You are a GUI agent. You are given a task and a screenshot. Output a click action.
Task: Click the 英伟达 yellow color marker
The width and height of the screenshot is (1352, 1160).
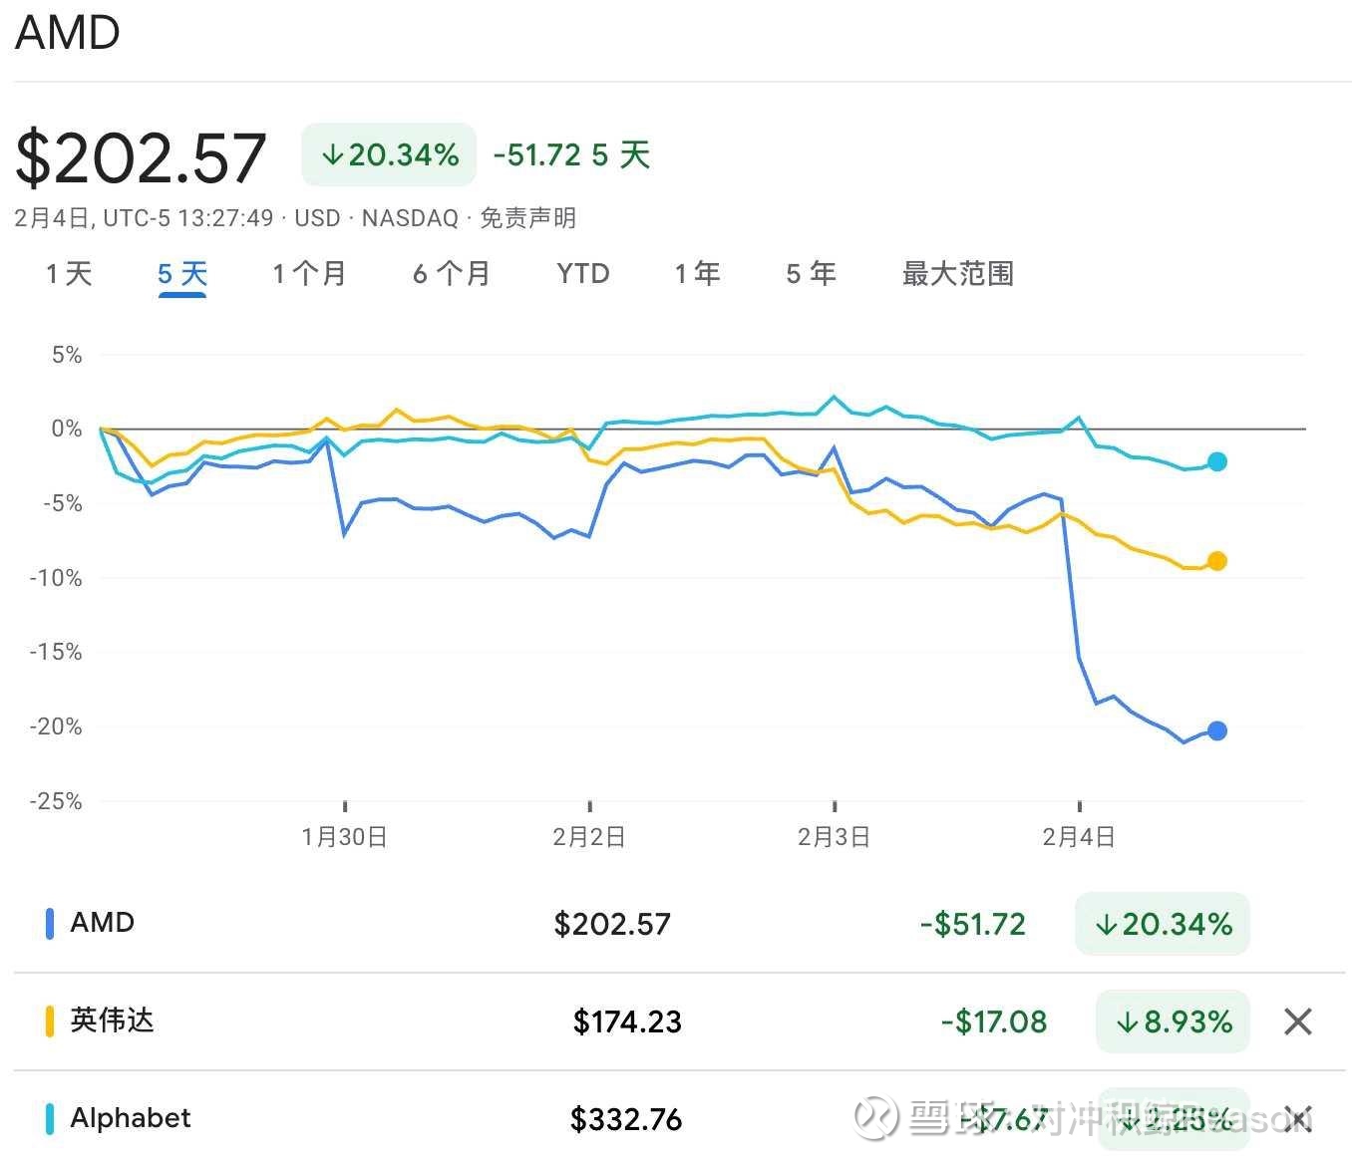click(49, 1021)
